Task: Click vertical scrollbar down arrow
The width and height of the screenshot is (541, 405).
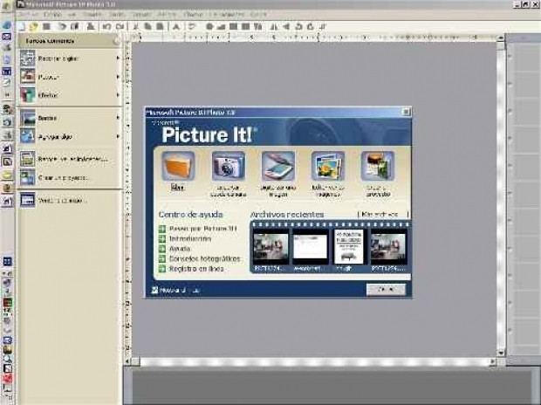Action: click(x=501, y=353)
